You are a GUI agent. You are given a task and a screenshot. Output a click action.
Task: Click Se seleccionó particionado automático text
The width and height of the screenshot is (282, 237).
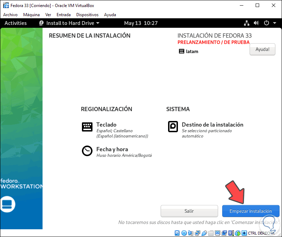coord(207,133)
